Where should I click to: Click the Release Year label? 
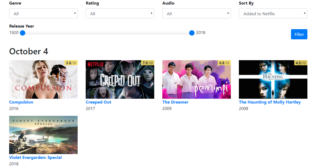click(x=22, y=26)
